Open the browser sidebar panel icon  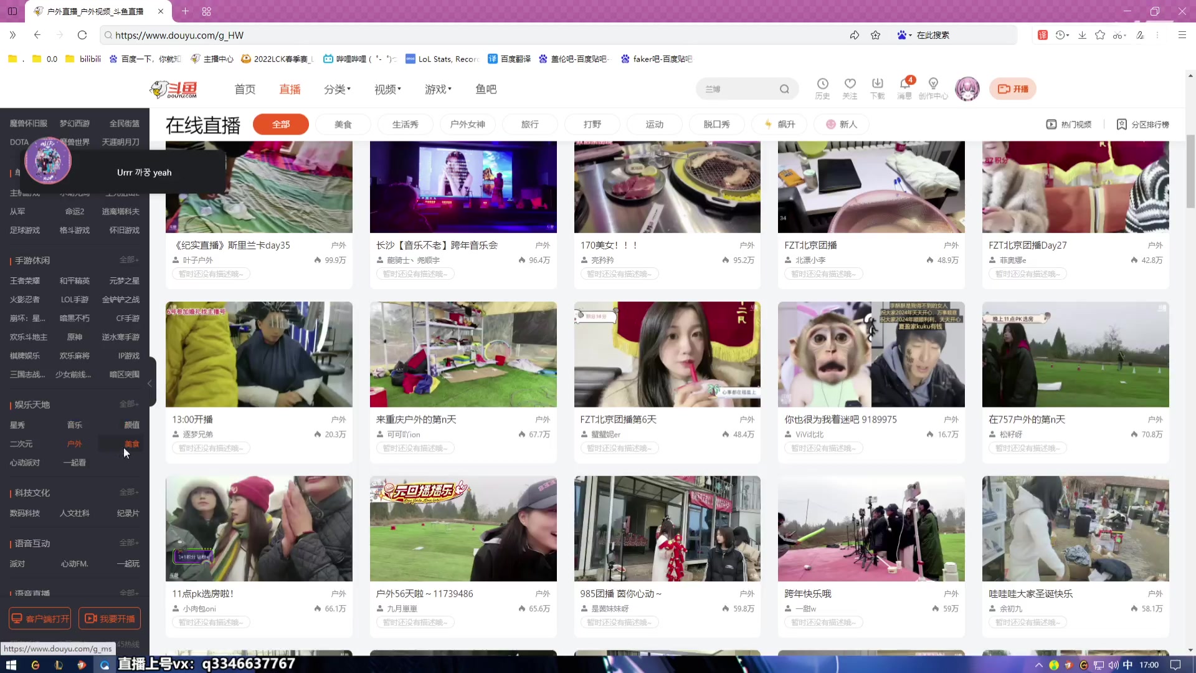pos(12,11)
